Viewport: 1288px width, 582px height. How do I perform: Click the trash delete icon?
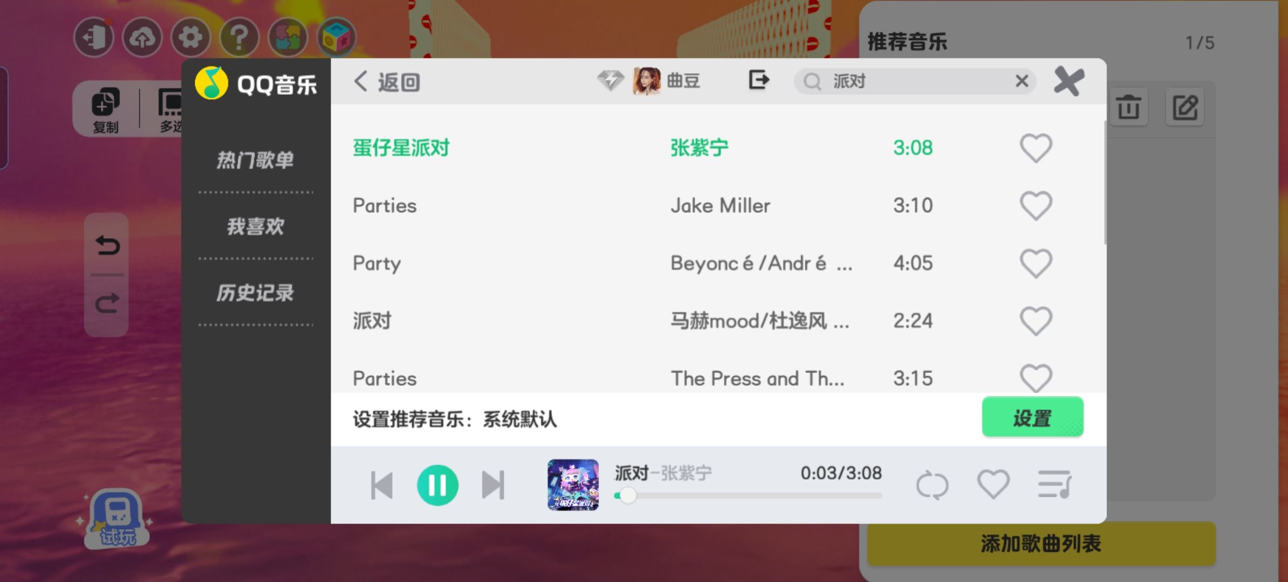pos(1128,107)
